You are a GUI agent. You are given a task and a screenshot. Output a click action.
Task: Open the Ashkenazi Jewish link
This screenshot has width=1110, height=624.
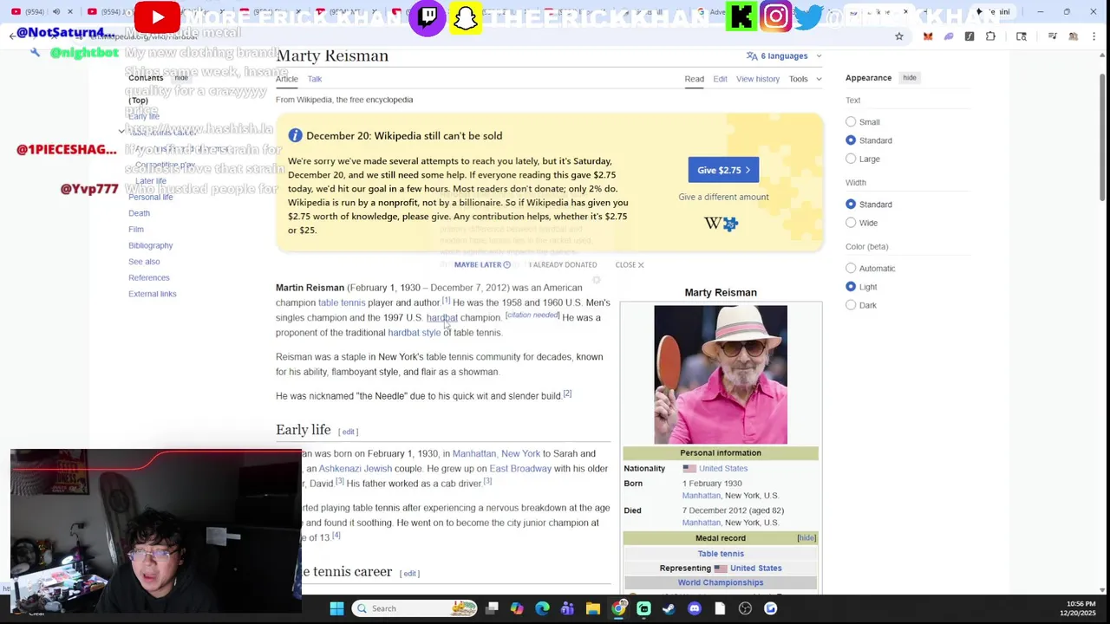355,469
